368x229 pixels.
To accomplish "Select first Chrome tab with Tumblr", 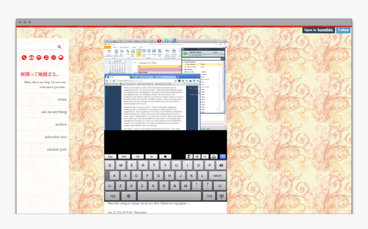I will (x=117, y=77).
